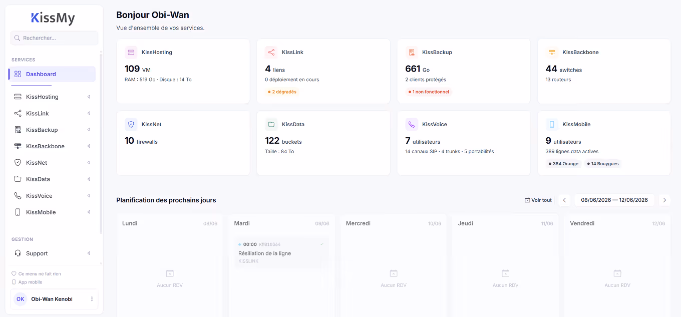Click the OK user avatar
The height and width of the screenshot is (317, 681).
[20, 299]
